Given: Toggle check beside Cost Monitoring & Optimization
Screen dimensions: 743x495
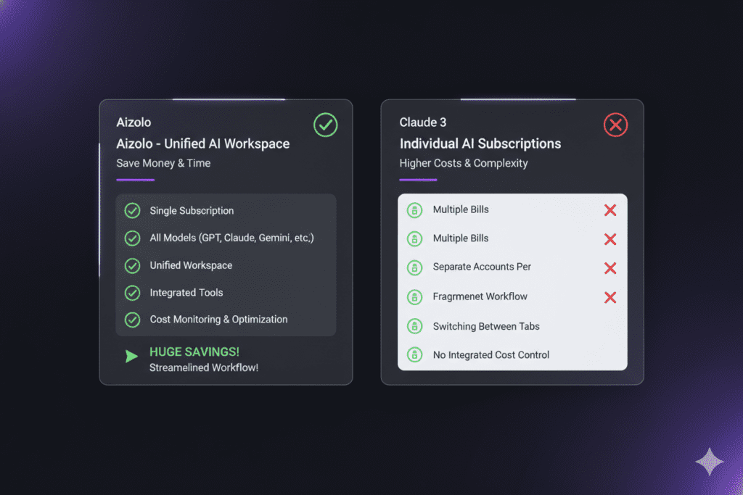Looking at the screenshot, I should [132, 320].
